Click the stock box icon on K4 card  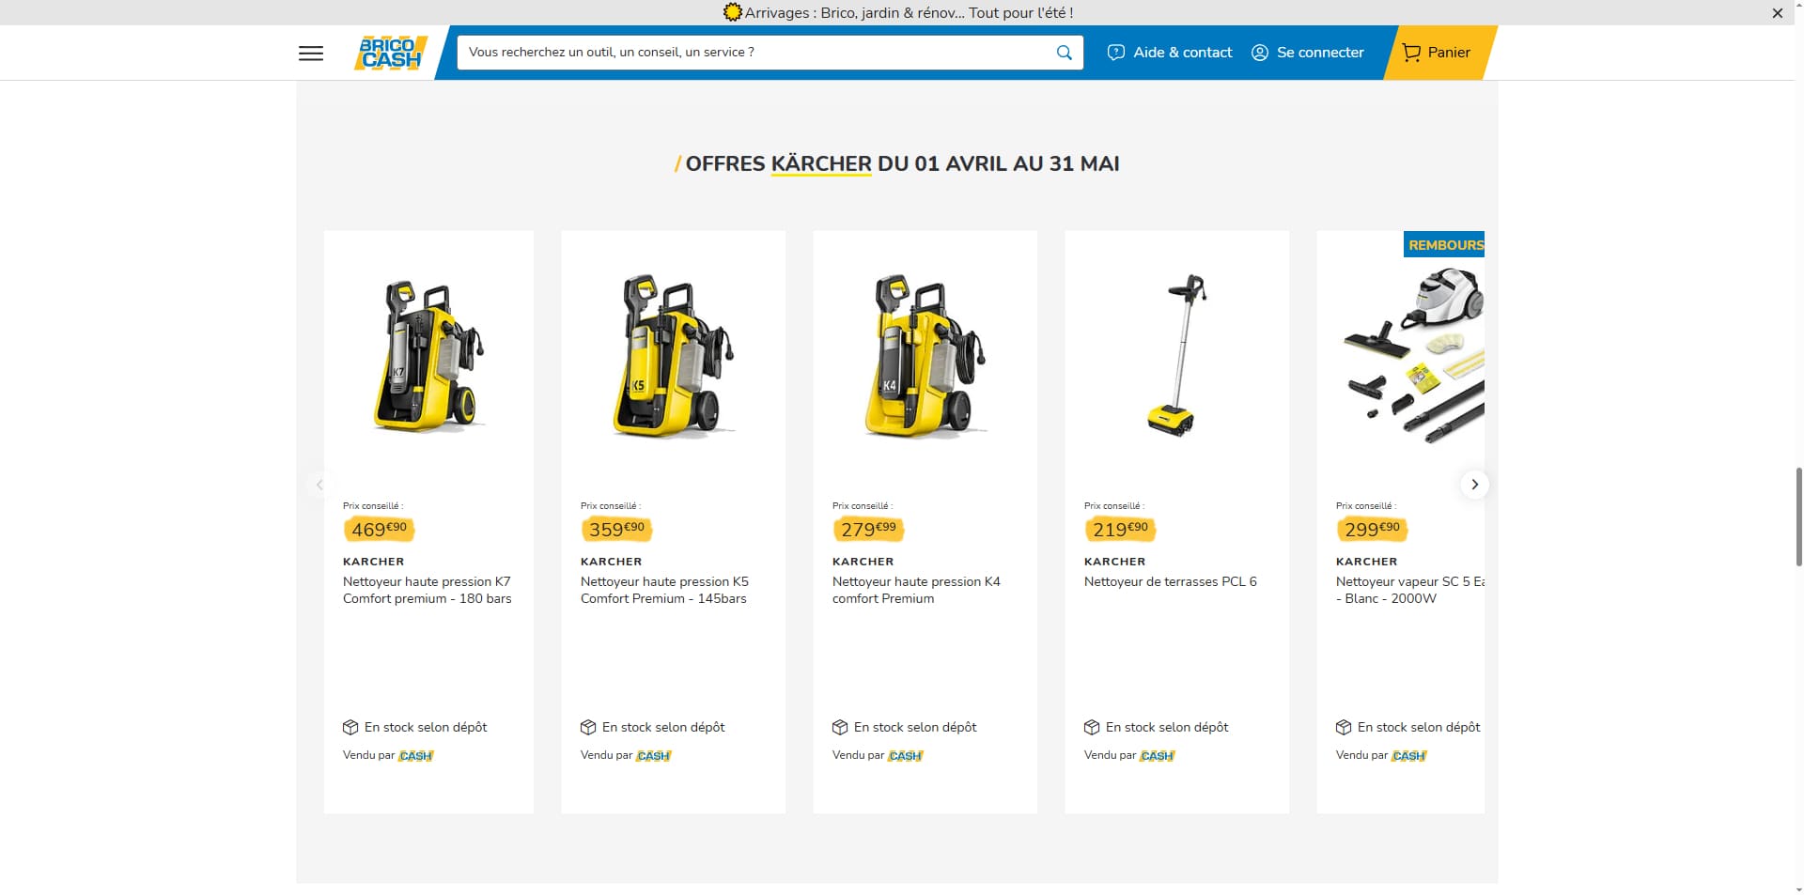pyautogui.click(x=840, y=727)
